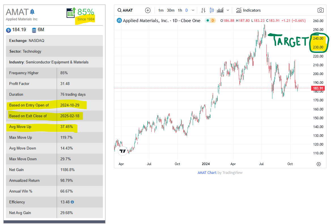Click the orange D data badge
The width and height of the screenshot is (331, 224).
pyautogui.click(x=213, y=20)
